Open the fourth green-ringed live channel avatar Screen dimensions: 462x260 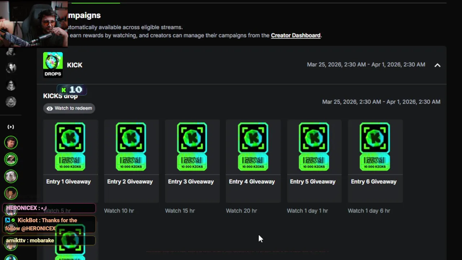click(11, 193)
